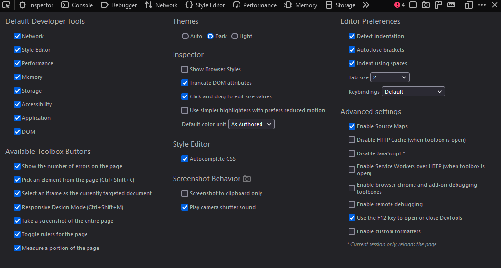Switch to the Console tab

pos(77,5)
